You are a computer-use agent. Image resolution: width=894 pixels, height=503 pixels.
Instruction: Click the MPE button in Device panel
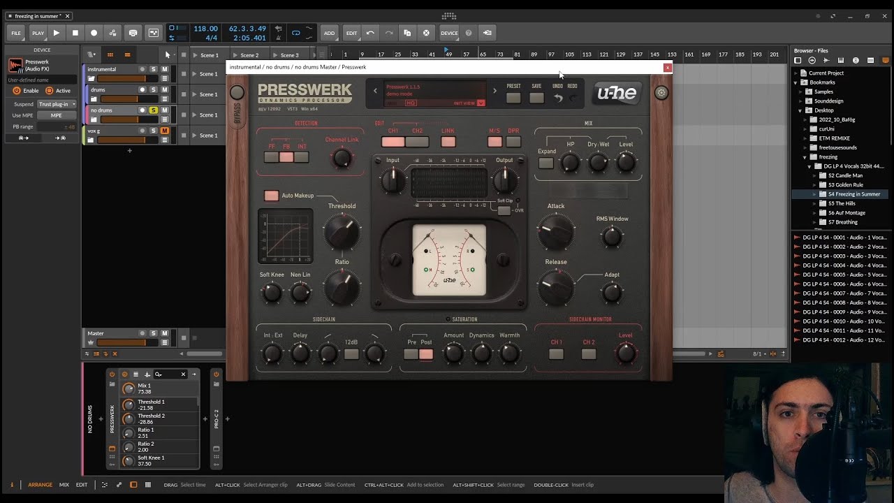tap(57, 115)
